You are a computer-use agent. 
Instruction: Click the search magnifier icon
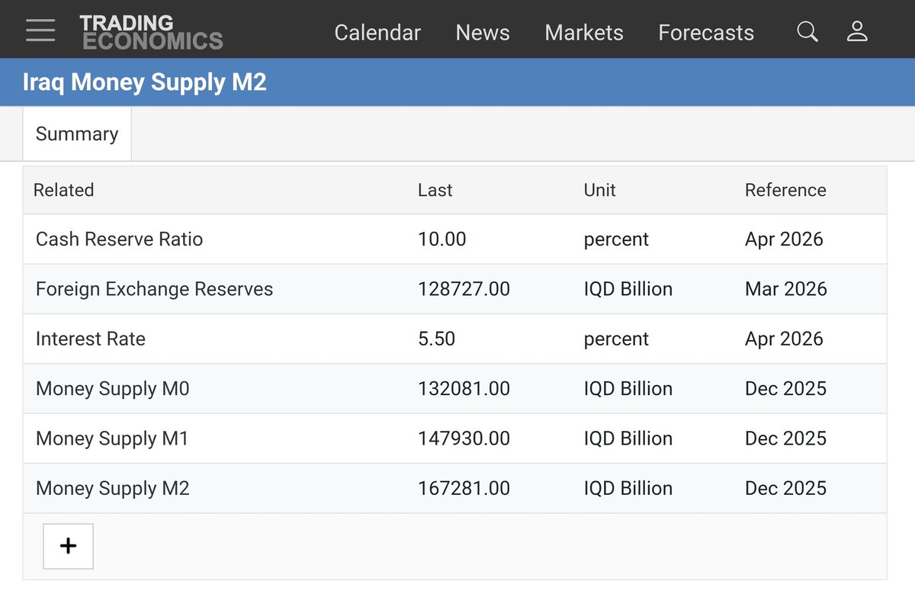(x=807, y=31)
